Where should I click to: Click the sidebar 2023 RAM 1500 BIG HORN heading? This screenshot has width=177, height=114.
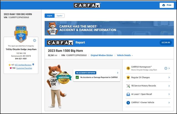coord(18,14)
